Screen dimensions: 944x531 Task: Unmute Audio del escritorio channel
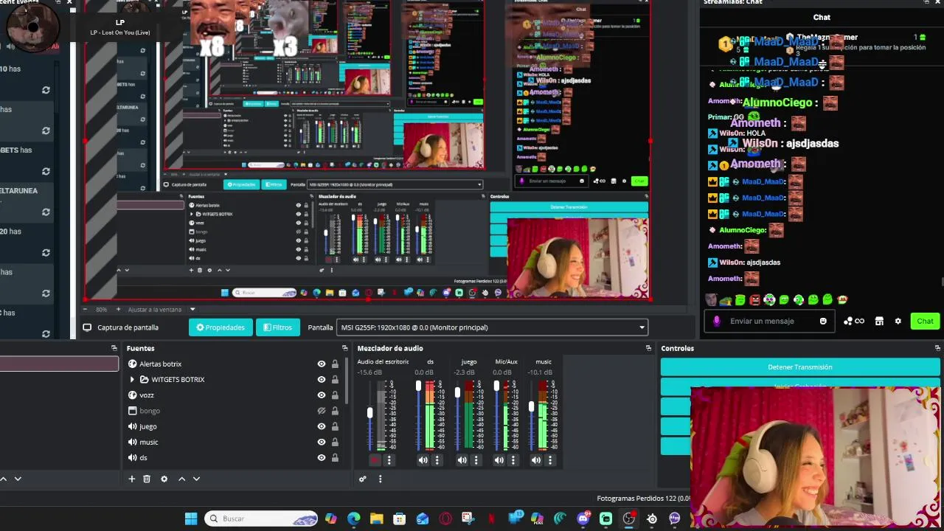coord(375,460)
